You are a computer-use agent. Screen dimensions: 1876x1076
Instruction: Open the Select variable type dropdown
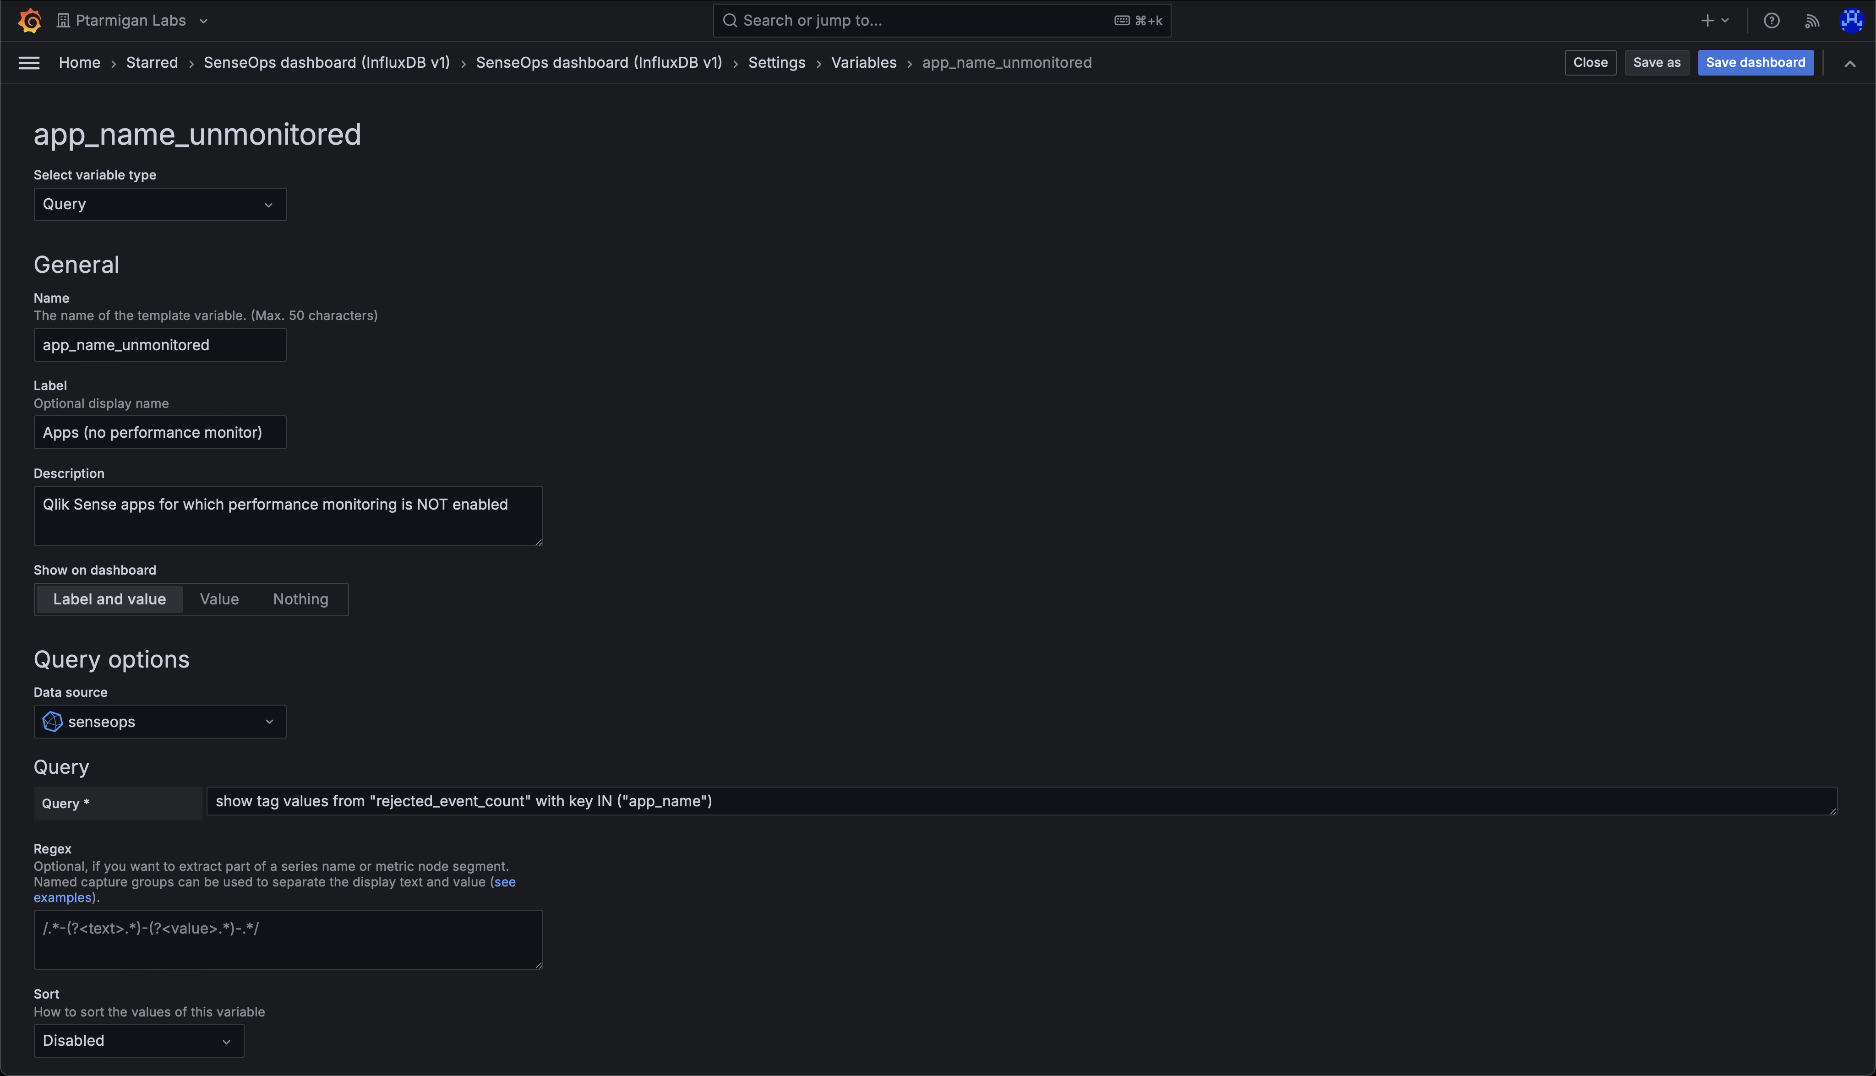(x=159, y=204)
